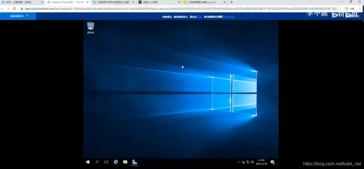The height and width of the screenshot is (169, 364).
Task: Launch Internet Explorer from the taskbar
Action: tap(116, 162)
